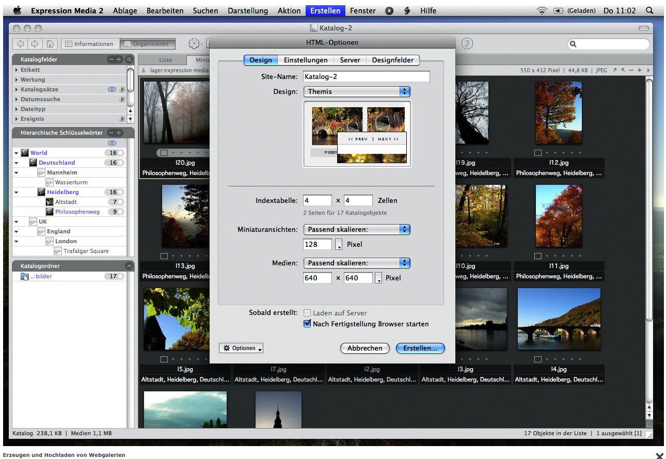Image resolution: width=666 pixels, height=459 pixels.
Task: Click the back arrow navigation icon
Action: 21,44
